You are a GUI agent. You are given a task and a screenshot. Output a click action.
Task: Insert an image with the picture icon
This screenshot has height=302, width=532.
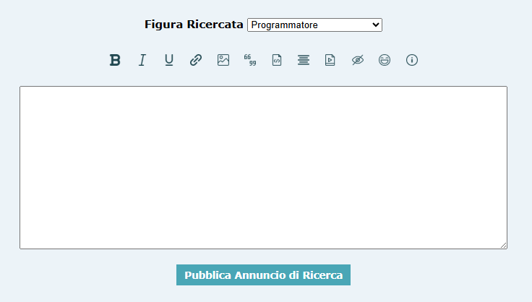pyautogui.click(x=223, y=60)
